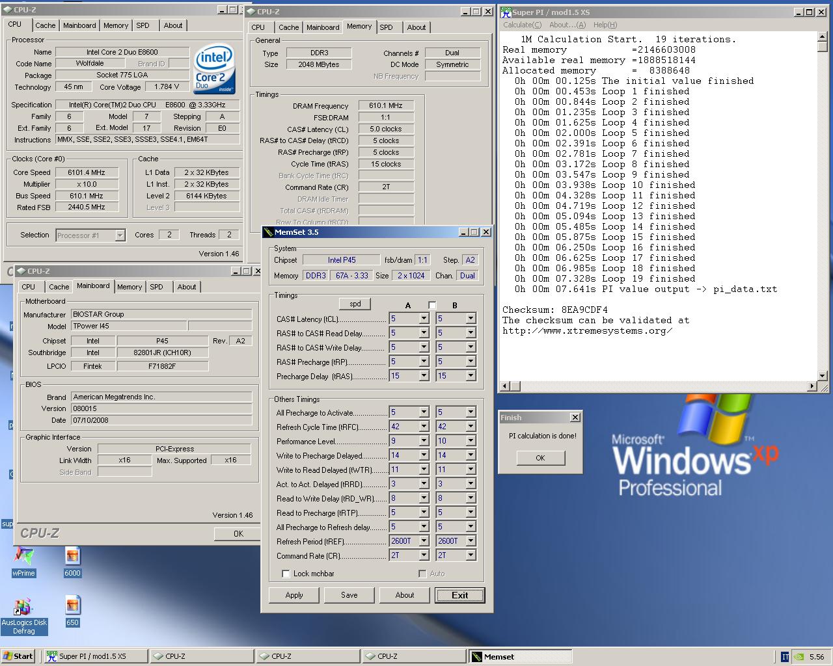Open RAS# Precharge (tRP) channel A dropdown

point(424,362)
